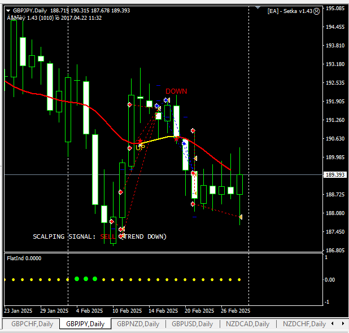The width and height of the screenshot is (349, 333).
Task: Switch to the GBPUSD,Daily tab
Action: click(193, 324)
